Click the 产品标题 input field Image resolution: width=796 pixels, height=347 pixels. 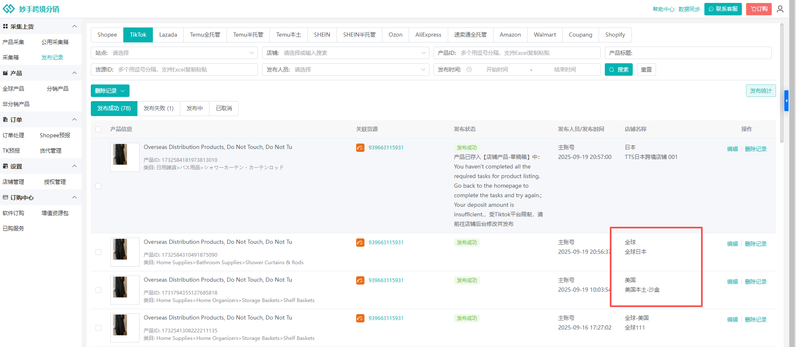701,53
